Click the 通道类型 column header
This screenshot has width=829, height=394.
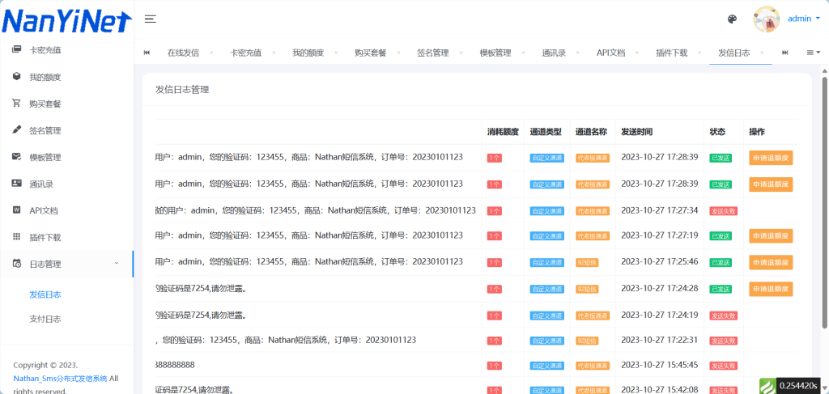(546, 132)
